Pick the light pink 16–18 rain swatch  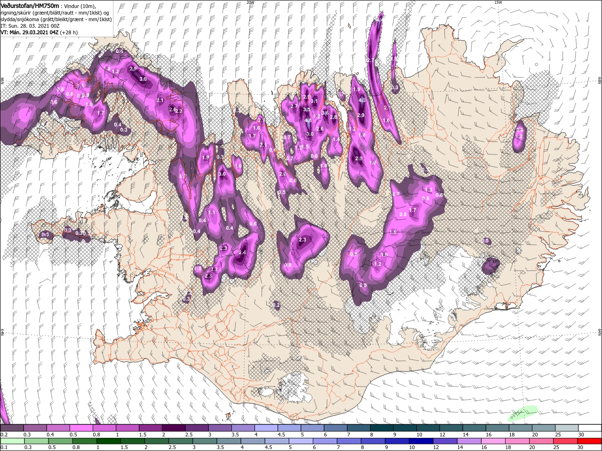pos(493,441)
